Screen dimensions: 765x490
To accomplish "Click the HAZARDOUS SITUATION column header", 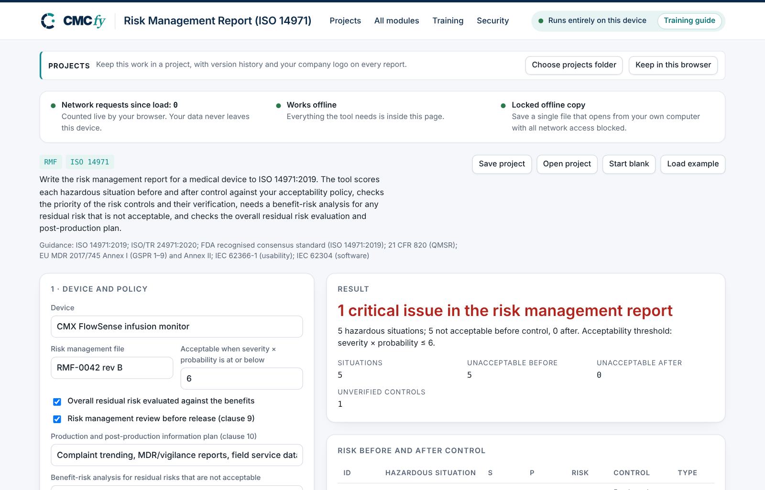I will tap(430, 473).
